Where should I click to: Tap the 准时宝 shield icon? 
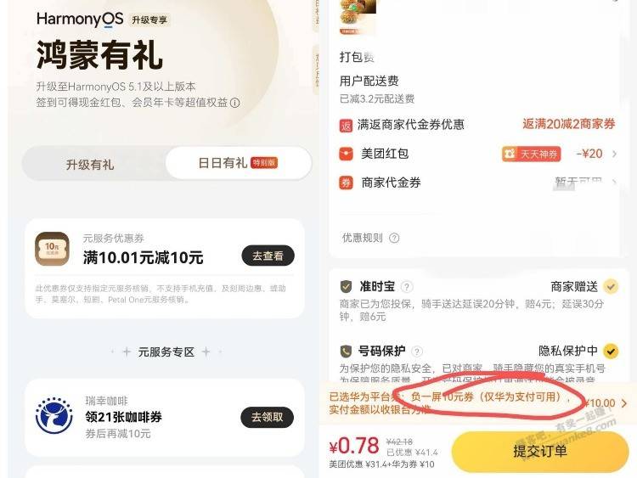tap(346, 287)
